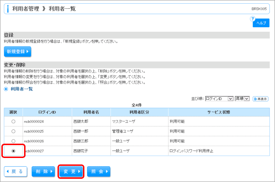Click 利用可能 status for 西銀三郎
275x182 pixels.
coord(177,141)
